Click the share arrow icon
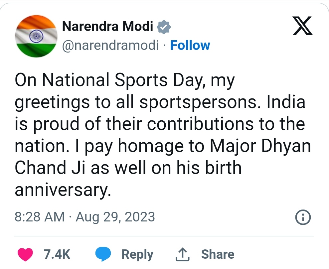 (x=182, y=254)
